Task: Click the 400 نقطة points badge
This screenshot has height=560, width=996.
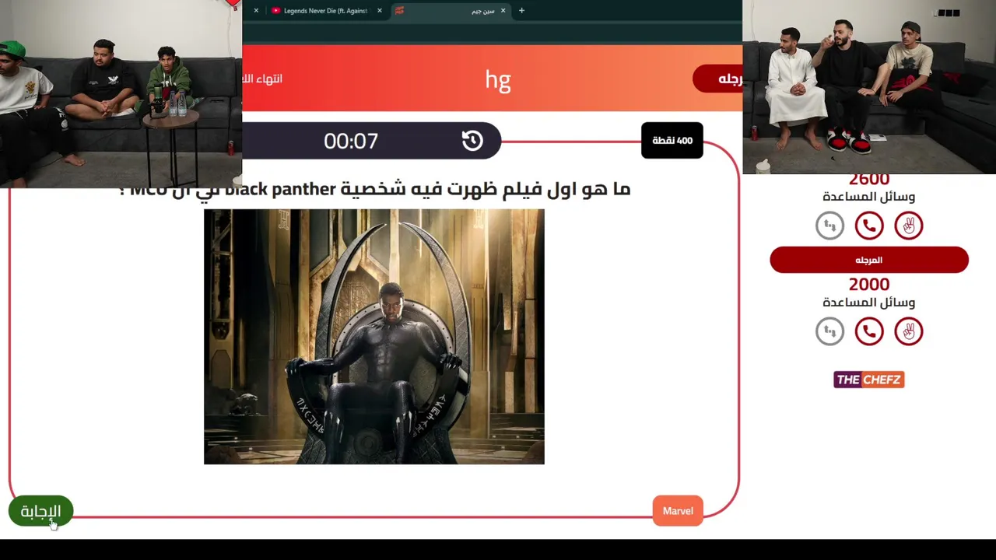Action: click(x=672, y=141)
